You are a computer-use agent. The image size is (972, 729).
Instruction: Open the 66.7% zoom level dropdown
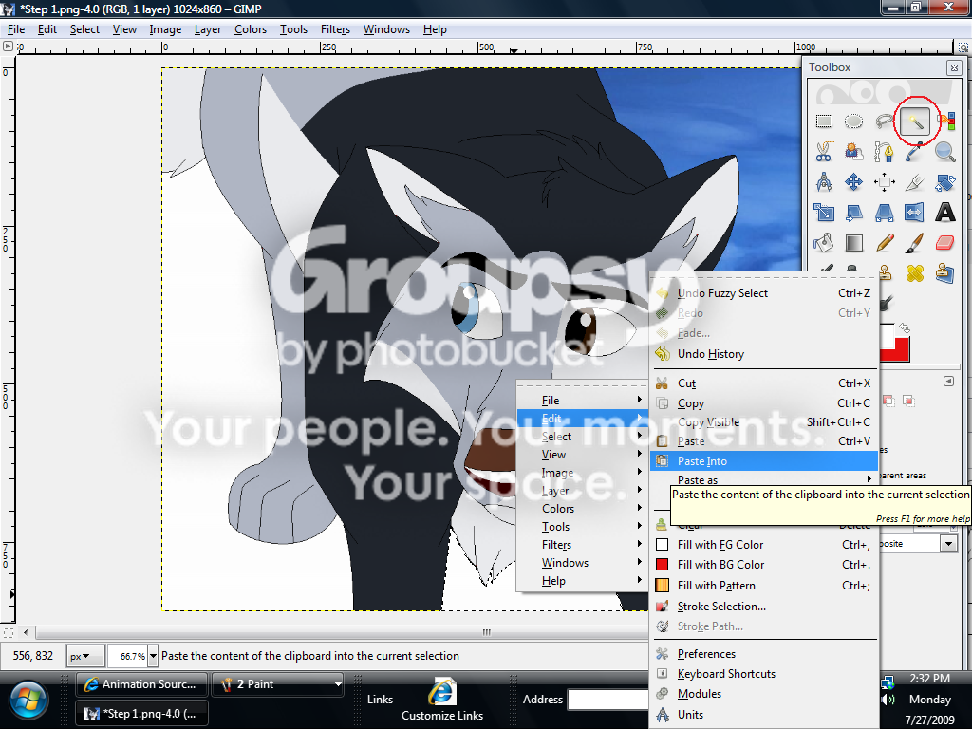point(153,656)
